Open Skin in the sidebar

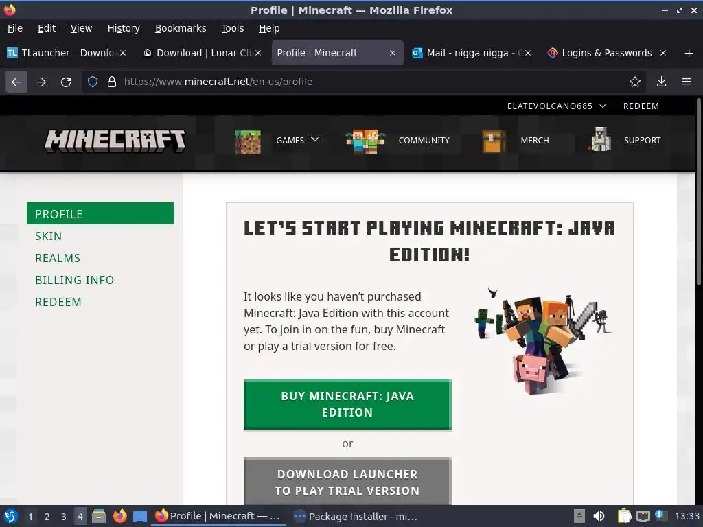pyautogui.click(x=49, y=236)
